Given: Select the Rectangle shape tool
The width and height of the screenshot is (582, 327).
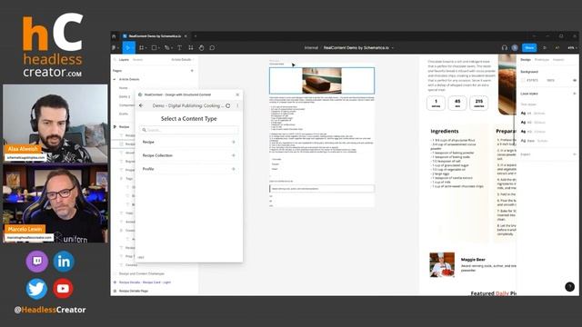Looking at the screenshot, I should (x=154, y=48).
